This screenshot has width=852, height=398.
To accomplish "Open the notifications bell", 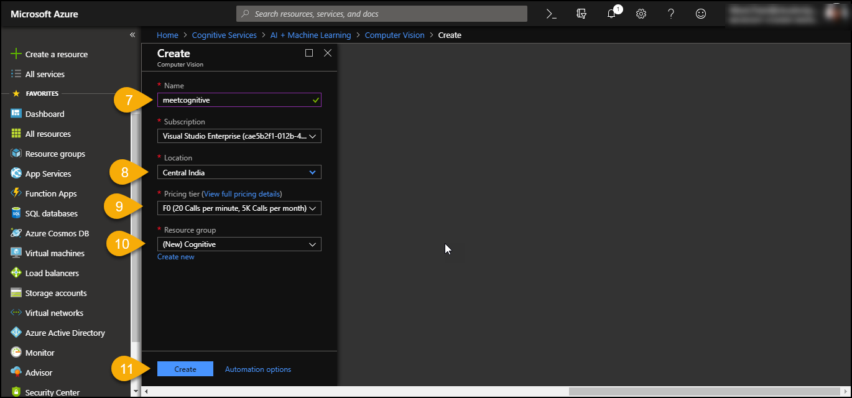I will point(612,14).
